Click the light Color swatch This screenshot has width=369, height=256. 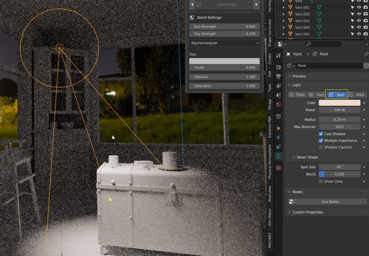tap(339, 103)
